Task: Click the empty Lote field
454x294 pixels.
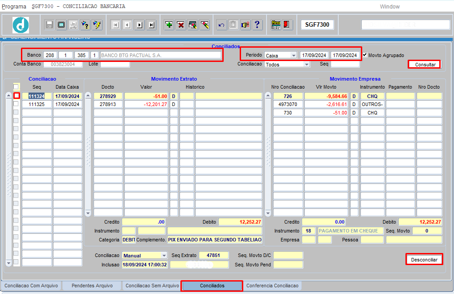Action: pos(115,64)
